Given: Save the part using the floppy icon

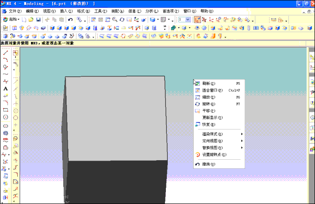Looking at the screenshot, I should click(38, 20).
